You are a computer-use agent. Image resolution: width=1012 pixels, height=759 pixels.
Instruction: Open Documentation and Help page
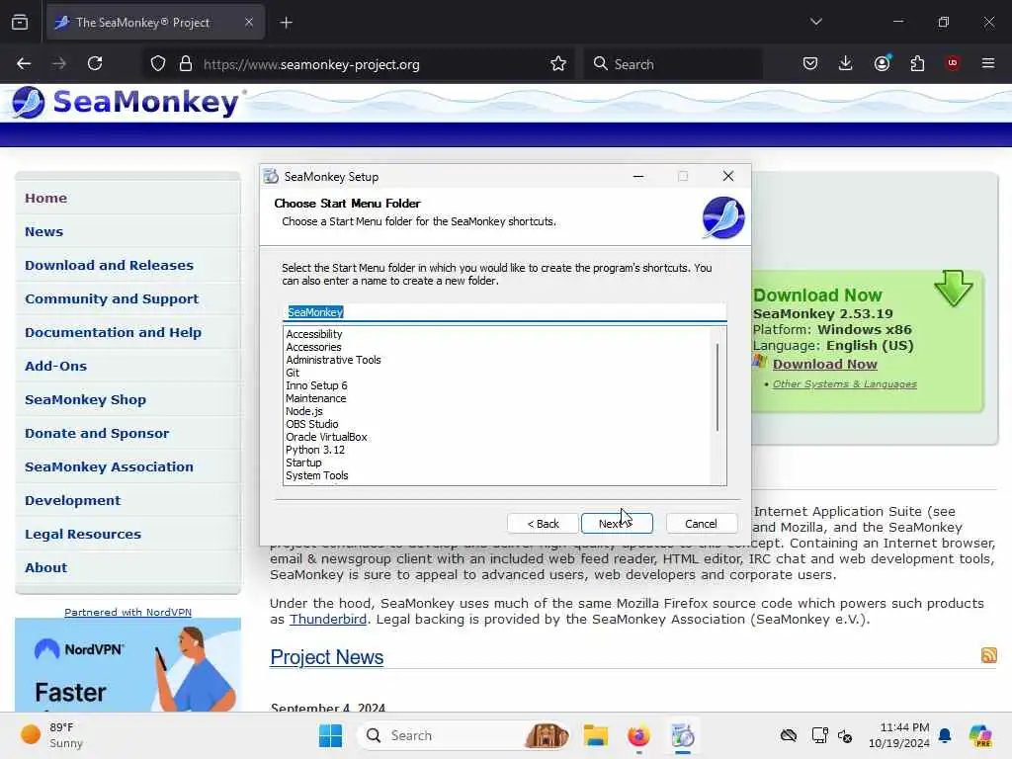click(113, 332)
